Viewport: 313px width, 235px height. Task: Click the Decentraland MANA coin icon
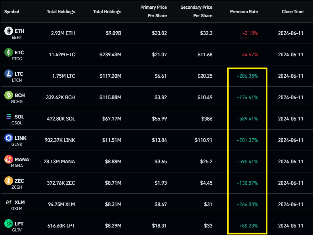point(9,159)
